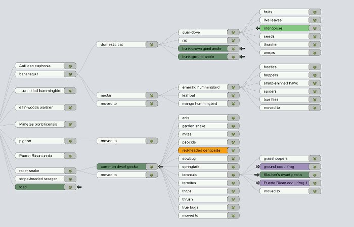Select the thrips node
This screenshot has height=227, width=354.
pyautogui.click(x=208, y=191)
